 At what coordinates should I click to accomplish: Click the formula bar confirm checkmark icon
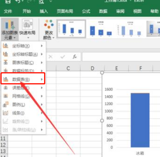point(63,57)
